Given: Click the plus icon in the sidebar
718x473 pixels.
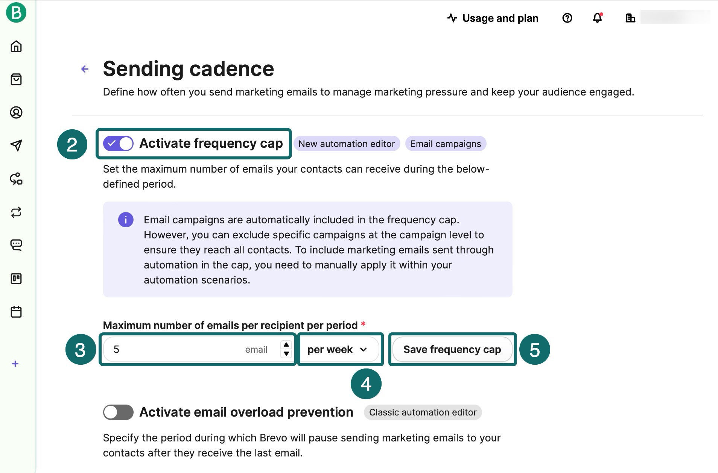Looking at the screenshot, I should pos(15,364).
